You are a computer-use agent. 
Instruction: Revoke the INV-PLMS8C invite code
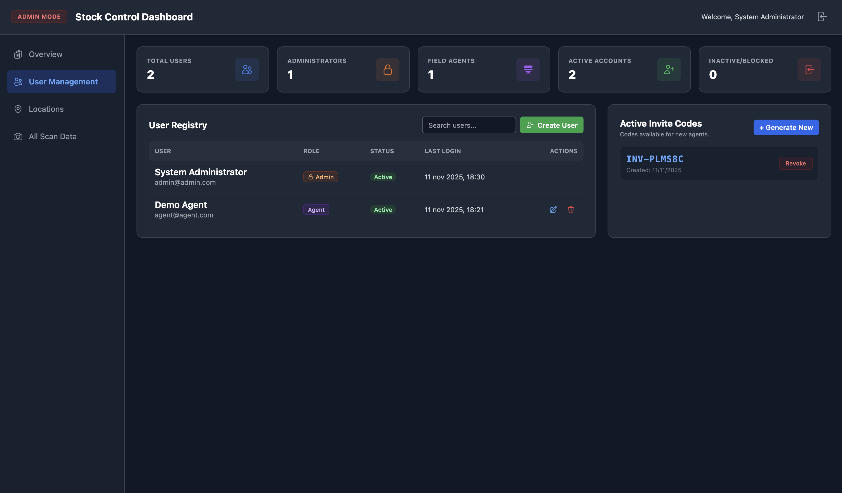tap(795, 163)
